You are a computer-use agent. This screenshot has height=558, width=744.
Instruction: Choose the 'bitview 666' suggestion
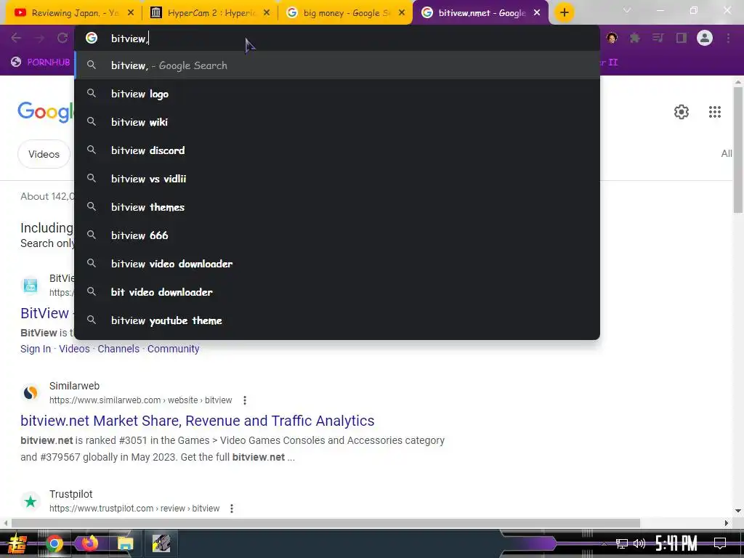pyautogui.click(x=337, y=235)
